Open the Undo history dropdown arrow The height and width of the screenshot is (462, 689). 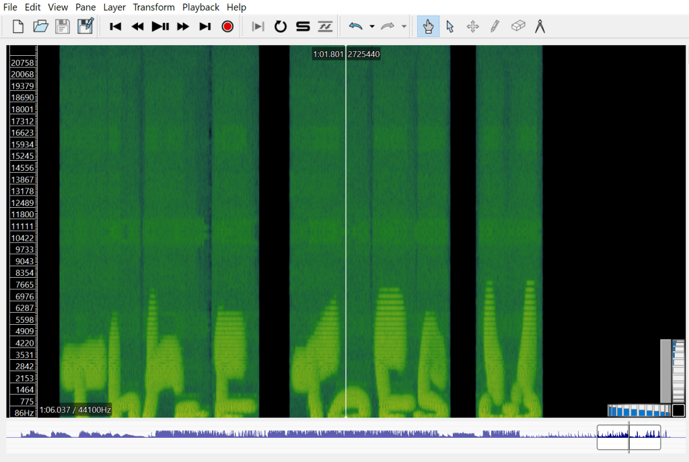372,27
